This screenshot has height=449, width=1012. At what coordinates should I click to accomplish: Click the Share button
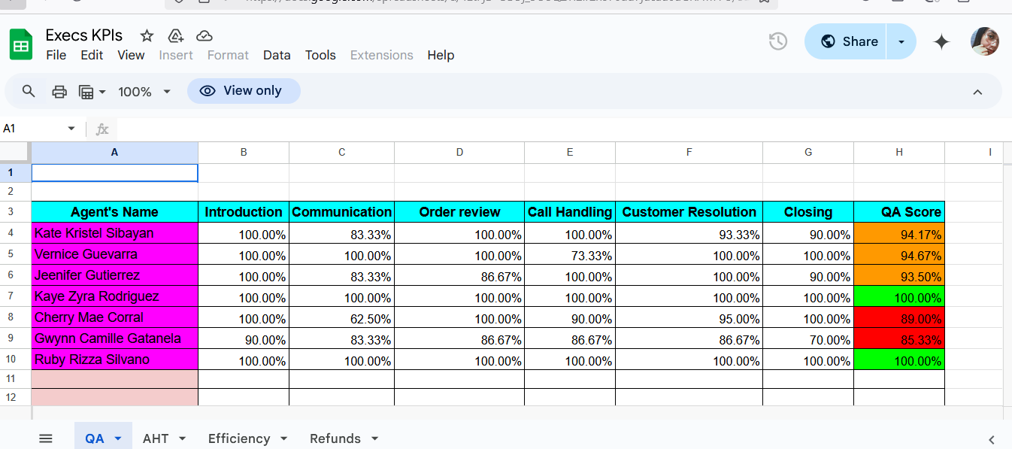(847, 41)
